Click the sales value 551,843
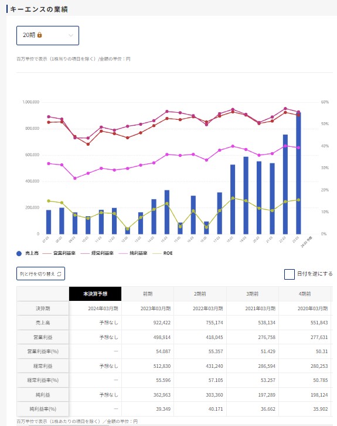 [319, 323]
